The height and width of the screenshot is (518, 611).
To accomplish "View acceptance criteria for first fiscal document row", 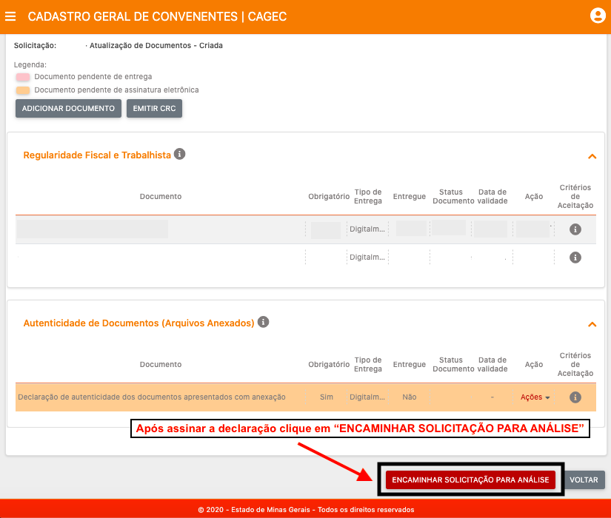I will 575,229.
